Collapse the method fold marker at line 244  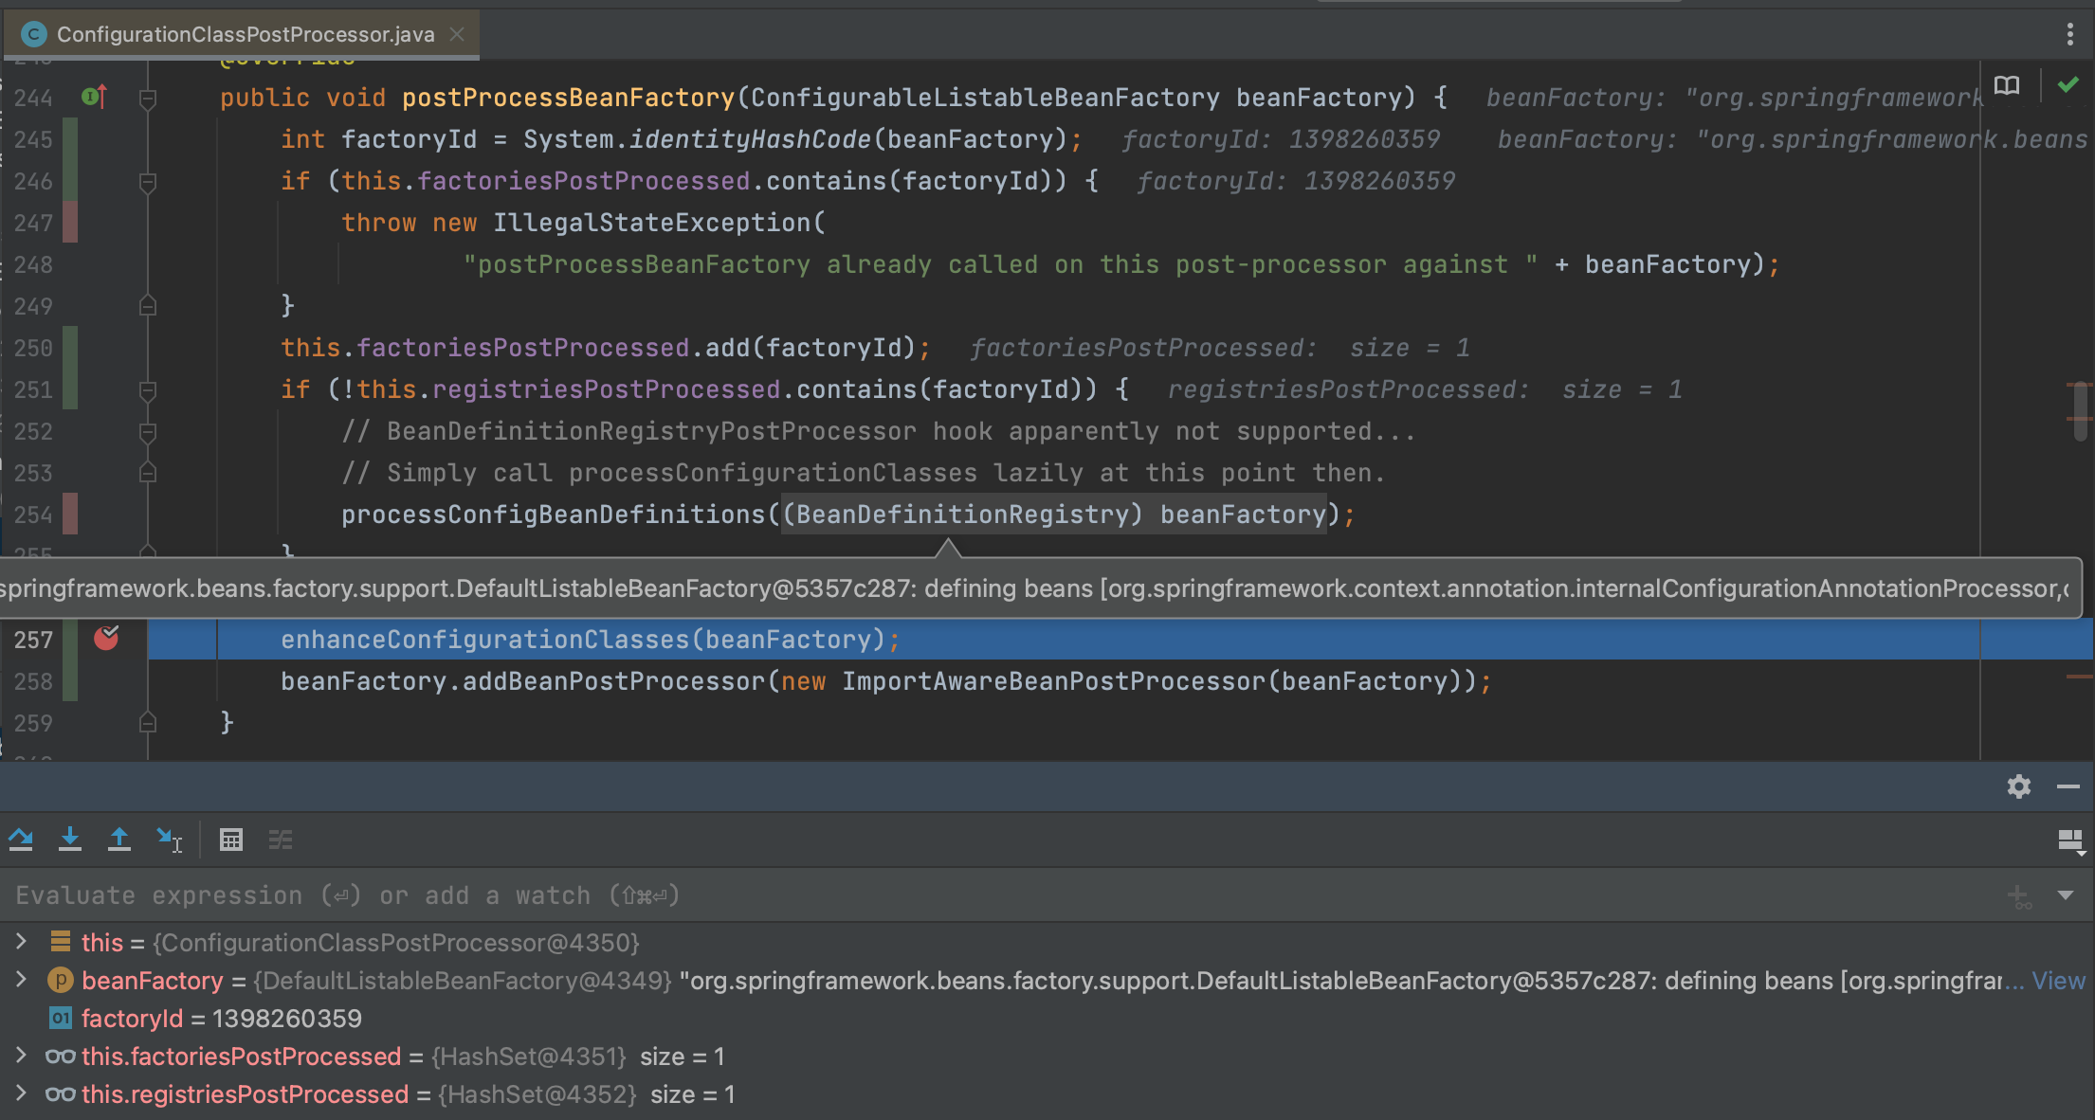[x=148, y=98]
